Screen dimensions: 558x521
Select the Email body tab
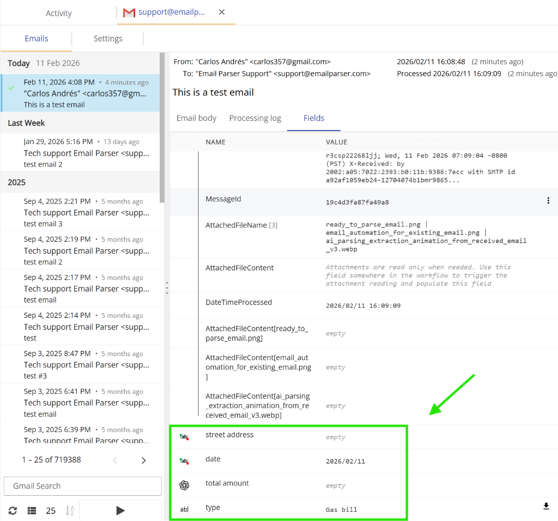pyautogui.click(x=196, y=118)
